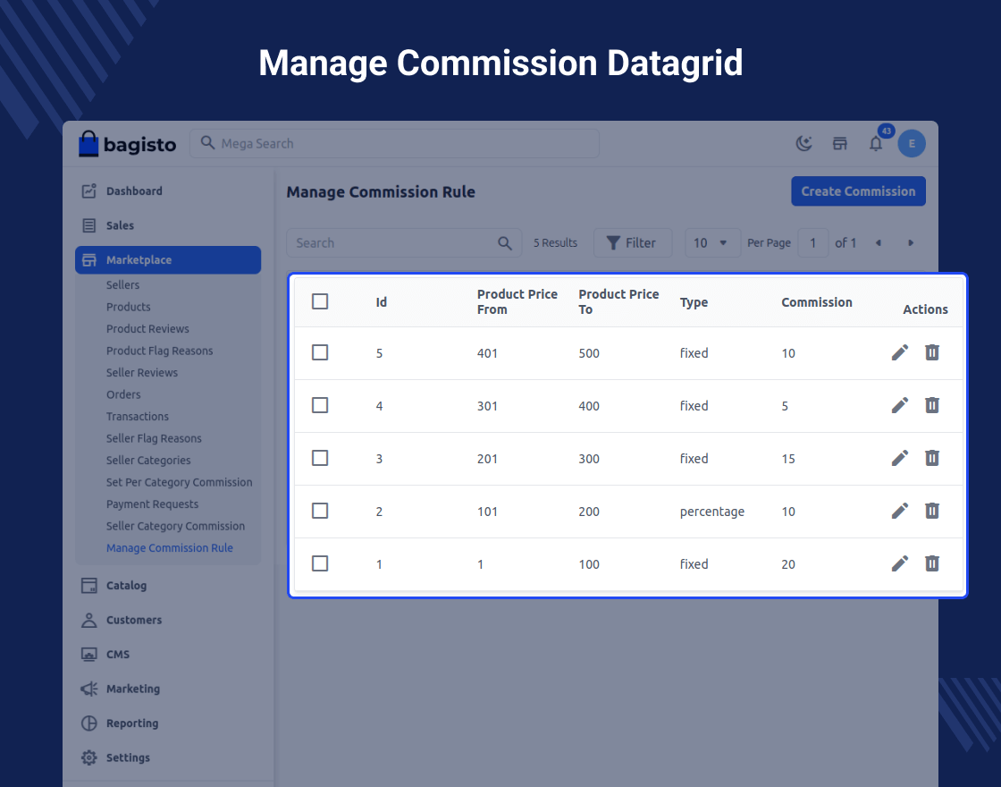The image size is (1001, 787).
Task: Check the row with Id 4
Action: tap(320, 405)
